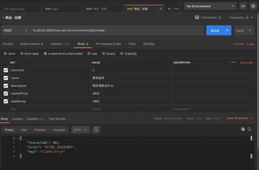
Task: Select the binary body type radio
Action: pyautogui.click(x=104, y=53)
